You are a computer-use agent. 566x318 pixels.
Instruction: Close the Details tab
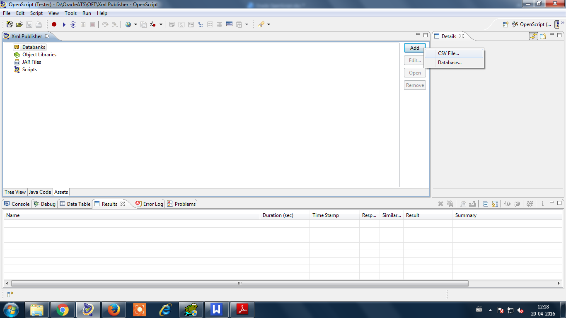click(x=461, y=36)
